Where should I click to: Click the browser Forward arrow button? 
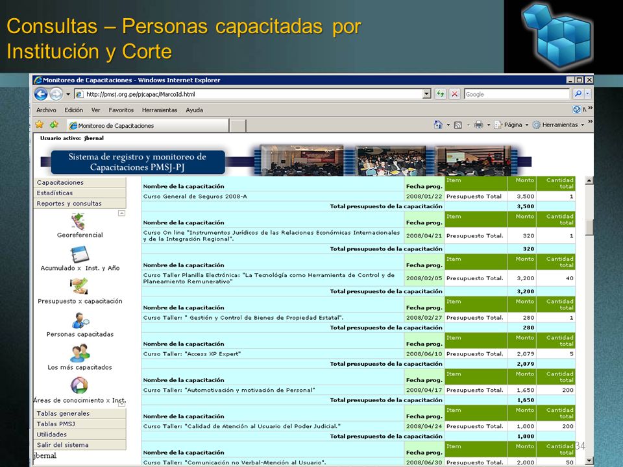56,94
